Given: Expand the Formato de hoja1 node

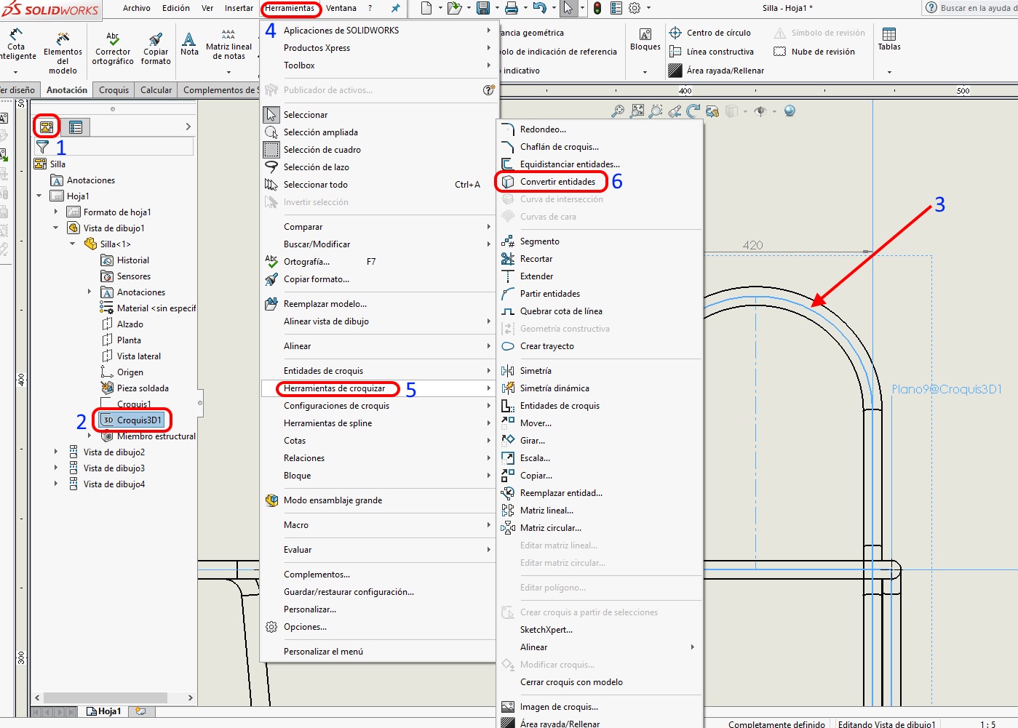Looking at the screenshot, I should [x=56, y=212].
